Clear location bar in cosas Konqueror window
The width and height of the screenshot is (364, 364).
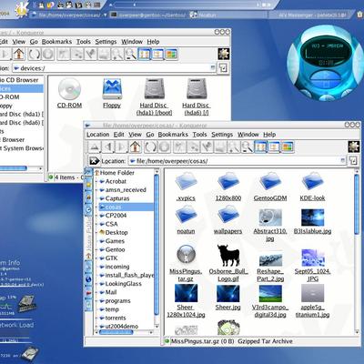click(94, 161)
